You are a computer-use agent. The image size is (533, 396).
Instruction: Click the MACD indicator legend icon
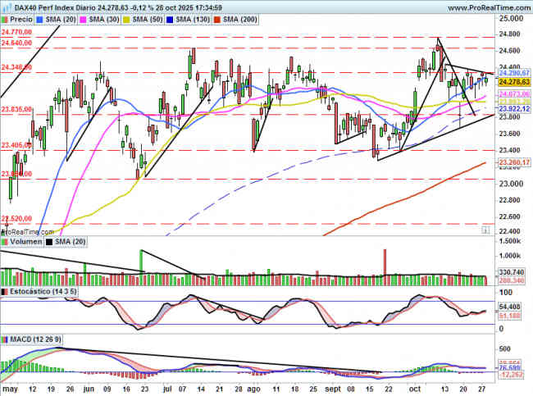click(x=5, y=339)
